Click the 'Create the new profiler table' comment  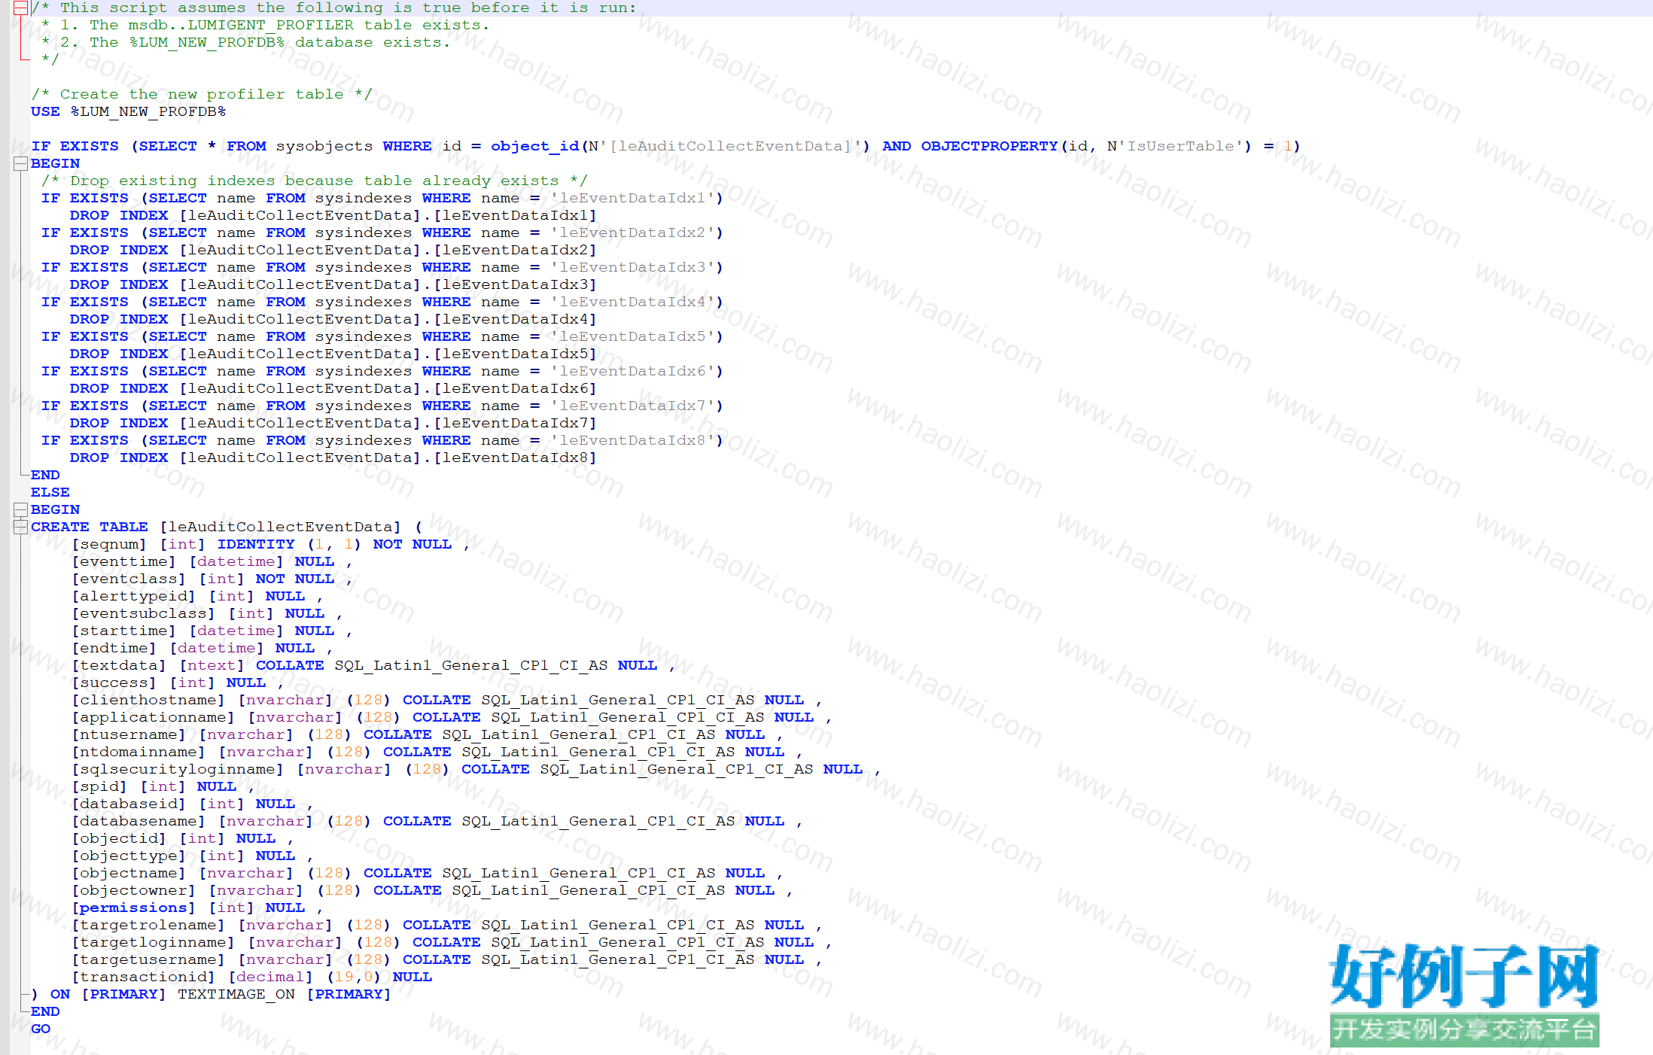(x=202, y=94)
